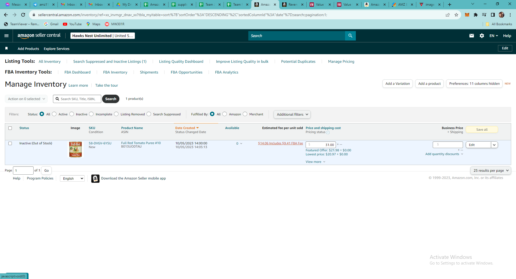Click the Business Price input field
This screenshot has height=279, width=516.
pos(448,145)
